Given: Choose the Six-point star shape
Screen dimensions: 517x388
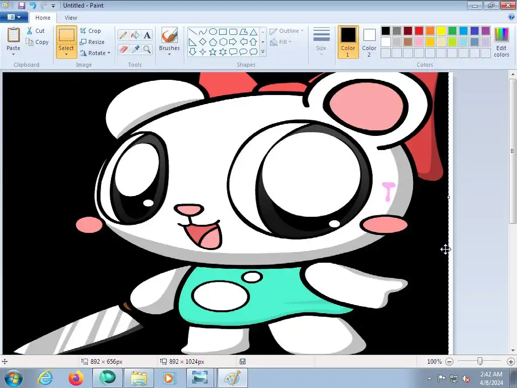Looking at the screenshot, I should (x=223, y=52).
